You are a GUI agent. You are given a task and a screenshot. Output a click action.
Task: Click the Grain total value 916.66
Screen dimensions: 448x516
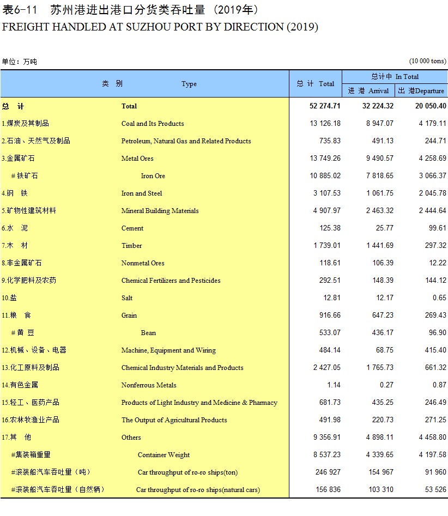click(x=330, y=315)
